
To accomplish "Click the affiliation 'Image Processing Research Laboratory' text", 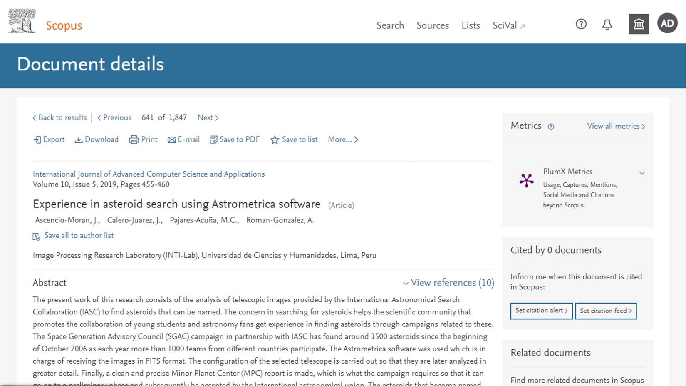I will pyautogui.click(x=97, y=255).
